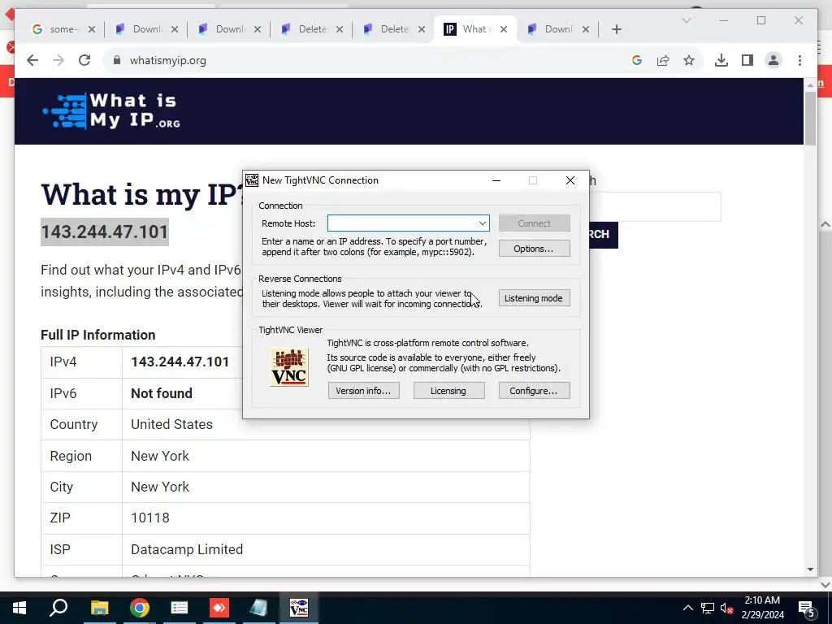The height and width of the screenshot is (624, 832).
Task: Start TightVNC Listening mode
Action: [535, 298]
